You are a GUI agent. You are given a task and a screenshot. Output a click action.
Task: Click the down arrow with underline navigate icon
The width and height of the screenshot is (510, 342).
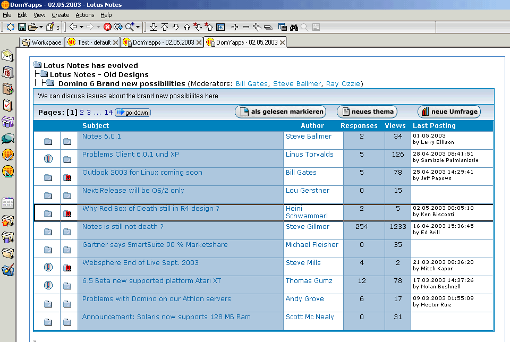point(154,27)
